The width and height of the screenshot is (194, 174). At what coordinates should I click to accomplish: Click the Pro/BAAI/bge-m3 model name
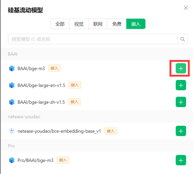(x=35, y=161)
